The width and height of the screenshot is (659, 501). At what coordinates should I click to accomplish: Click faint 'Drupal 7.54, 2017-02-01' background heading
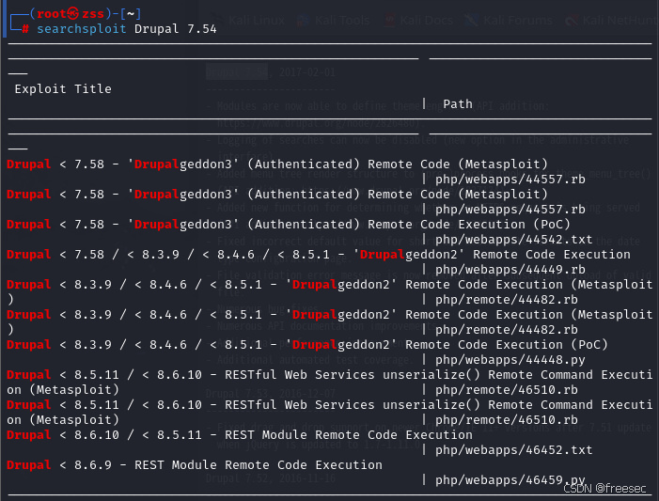click(271, 72)
